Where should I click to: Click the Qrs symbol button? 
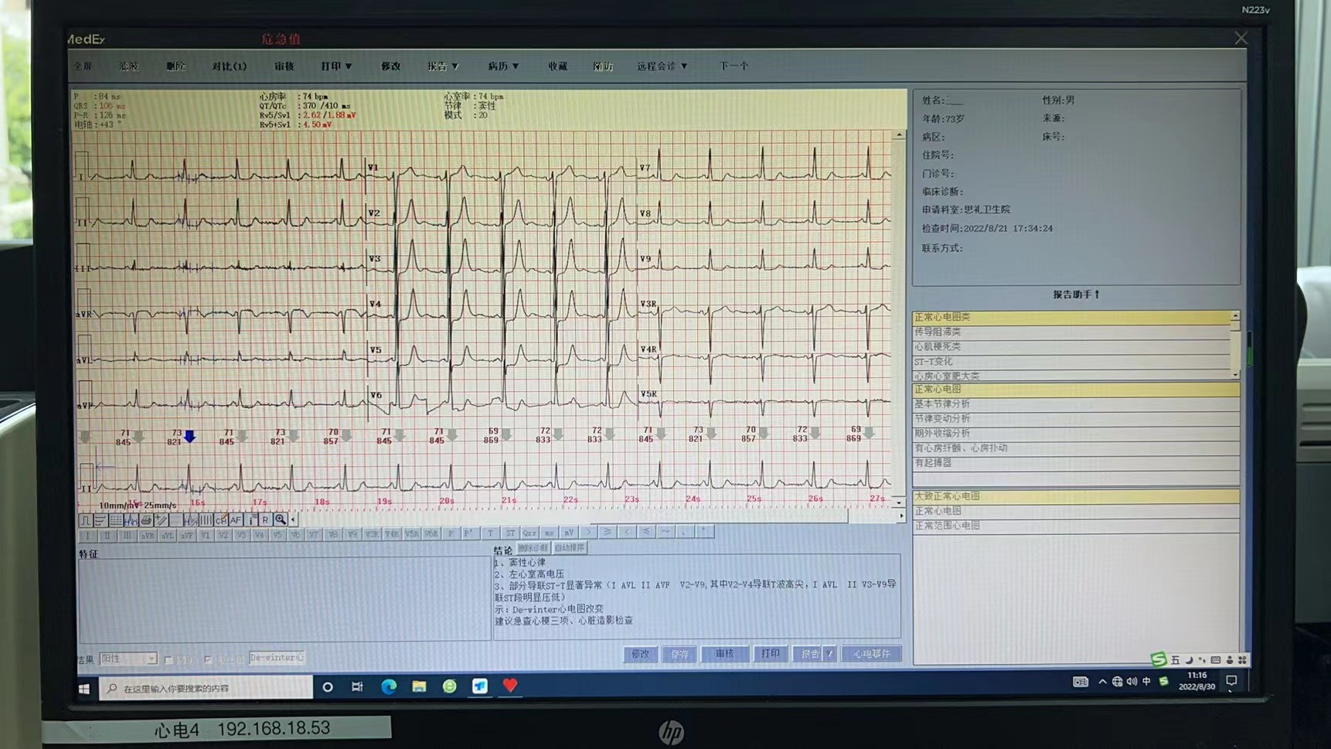(529, 533)
